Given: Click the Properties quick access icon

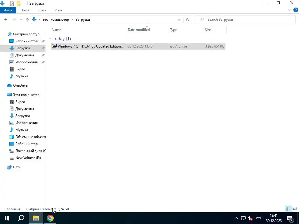Looking at the screenshot, I should tap(12, 3).
